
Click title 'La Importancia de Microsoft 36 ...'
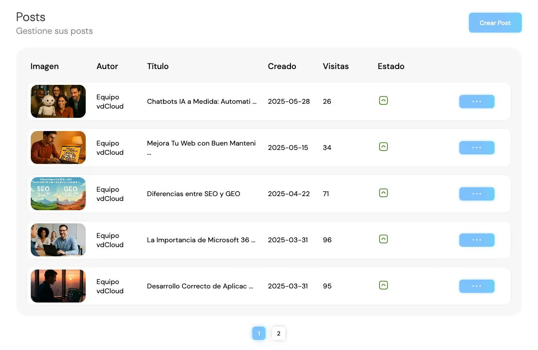(x=201, y=240)
